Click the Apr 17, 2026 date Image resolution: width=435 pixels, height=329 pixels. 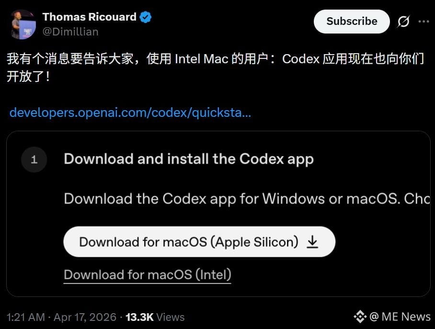click(85, 317)
